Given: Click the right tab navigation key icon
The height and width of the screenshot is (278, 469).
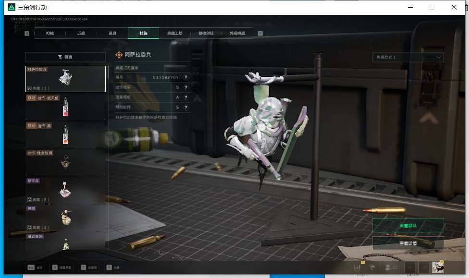Looking at the screenshot, I should (x=260, y=33).
